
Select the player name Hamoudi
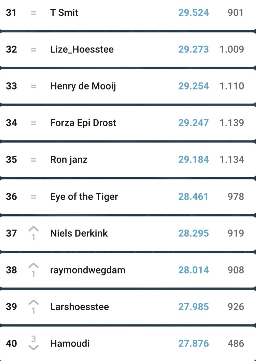70,343
